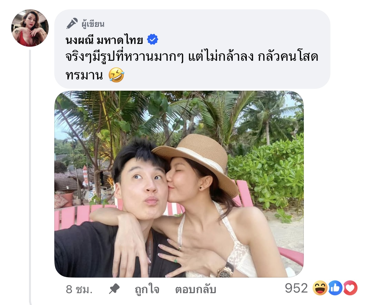365x305 pixels.
Task: Open the attached beach couple photo
Action: pyautogui.click(x=179, y=184)
